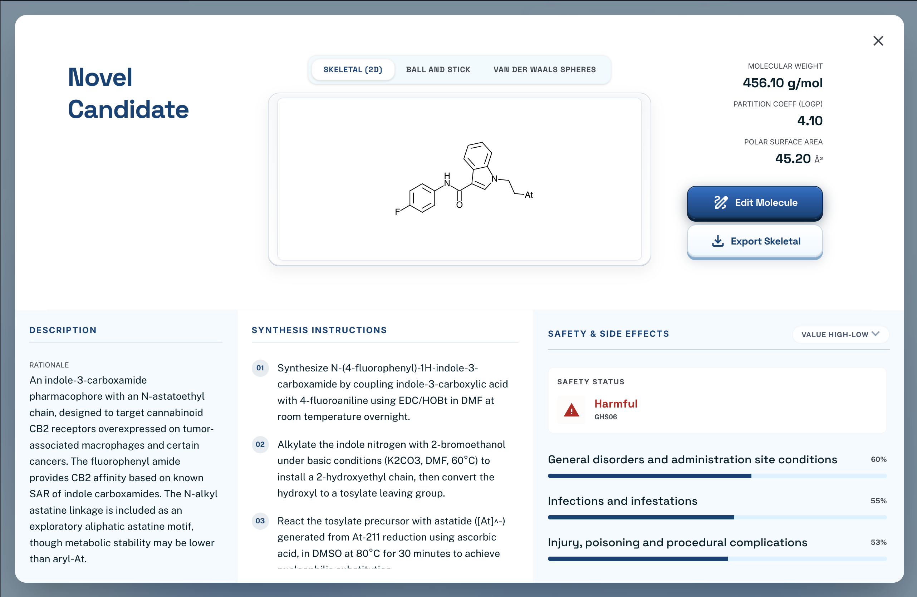Click step 01 number badge
Screen dimensions: 917x597
(x=260, y=368)
